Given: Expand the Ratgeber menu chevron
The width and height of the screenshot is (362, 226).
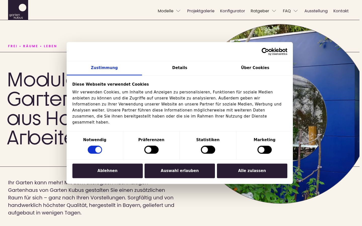Looking at the screenshot, I should [274, 11].
